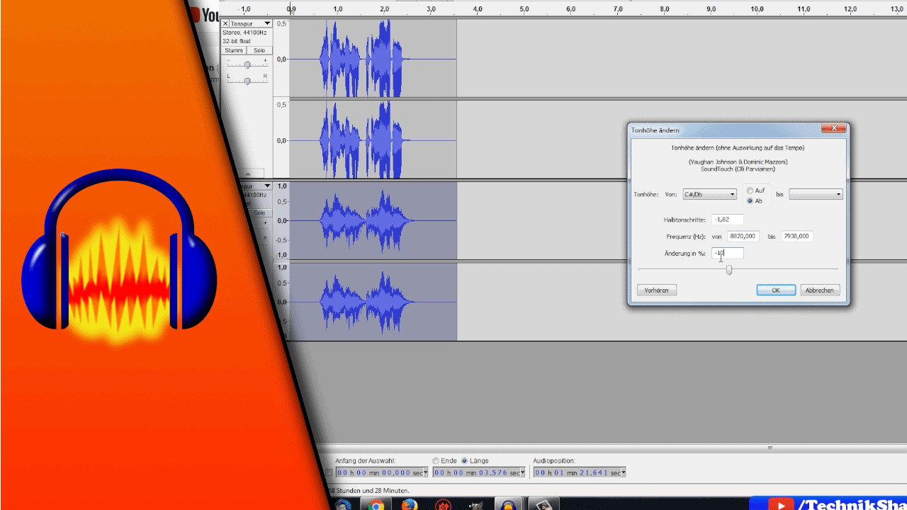The height and width of the screenshot is (510, 907).
Task: Toggle checkbox beside Anfang der Auswahl time
Action: pyautogui.click(x=328, y=472)
